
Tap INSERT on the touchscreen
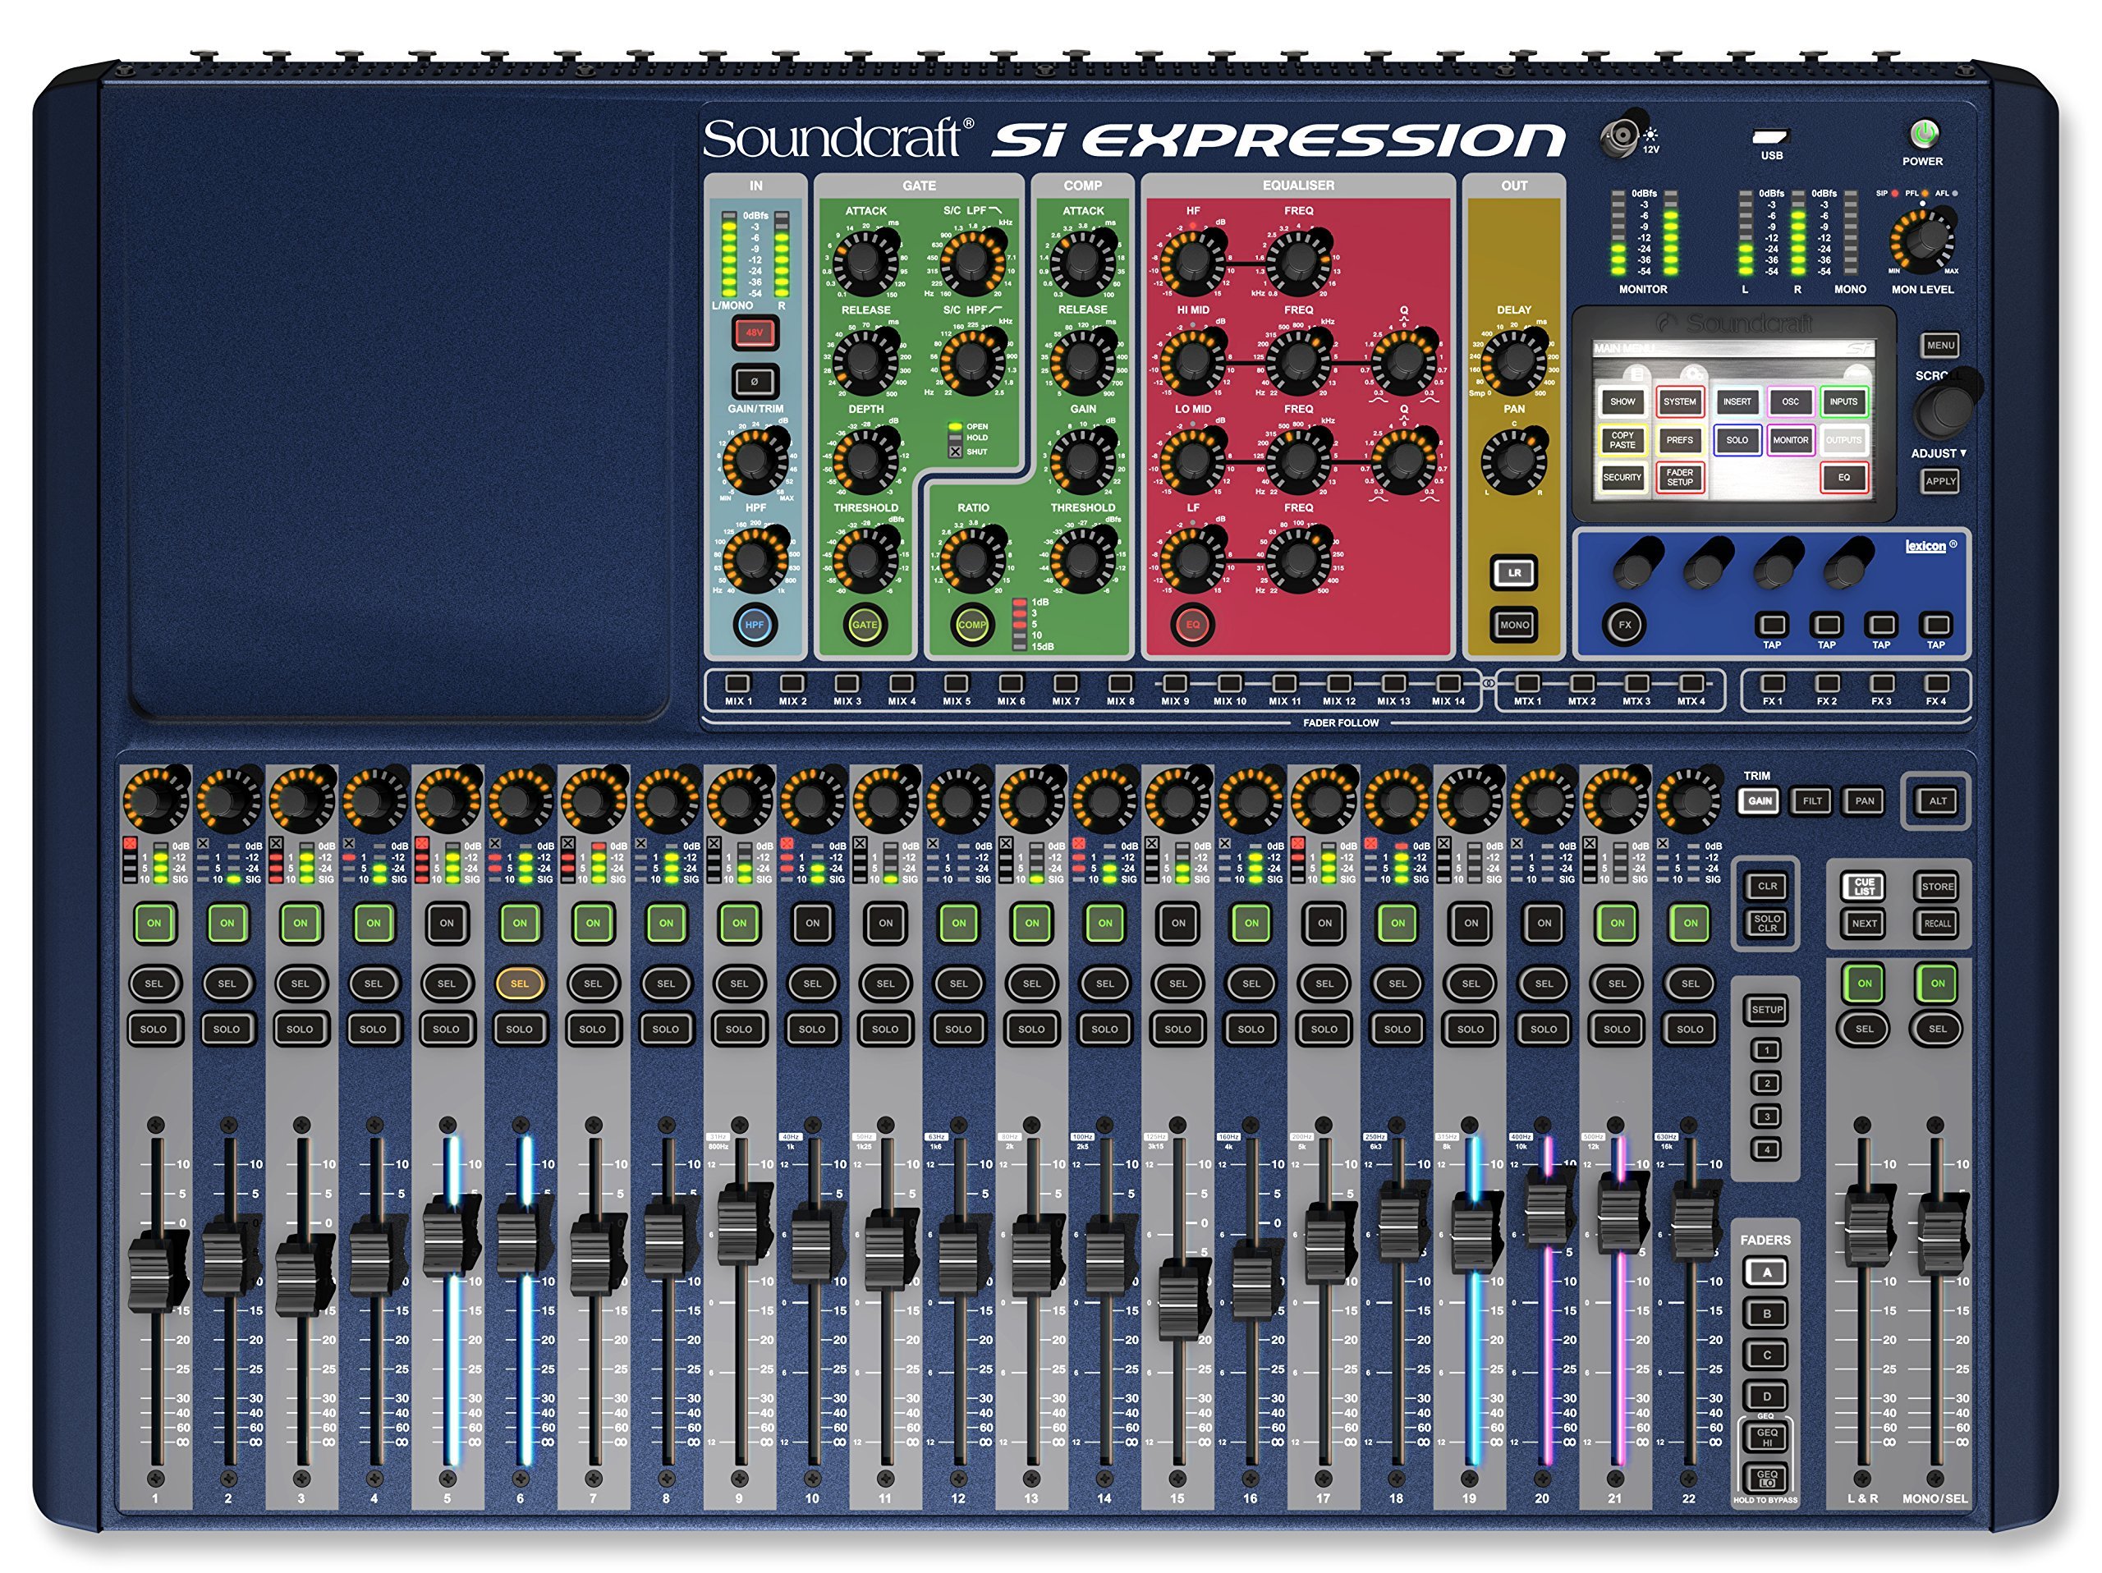click(x=1737, y=401)
